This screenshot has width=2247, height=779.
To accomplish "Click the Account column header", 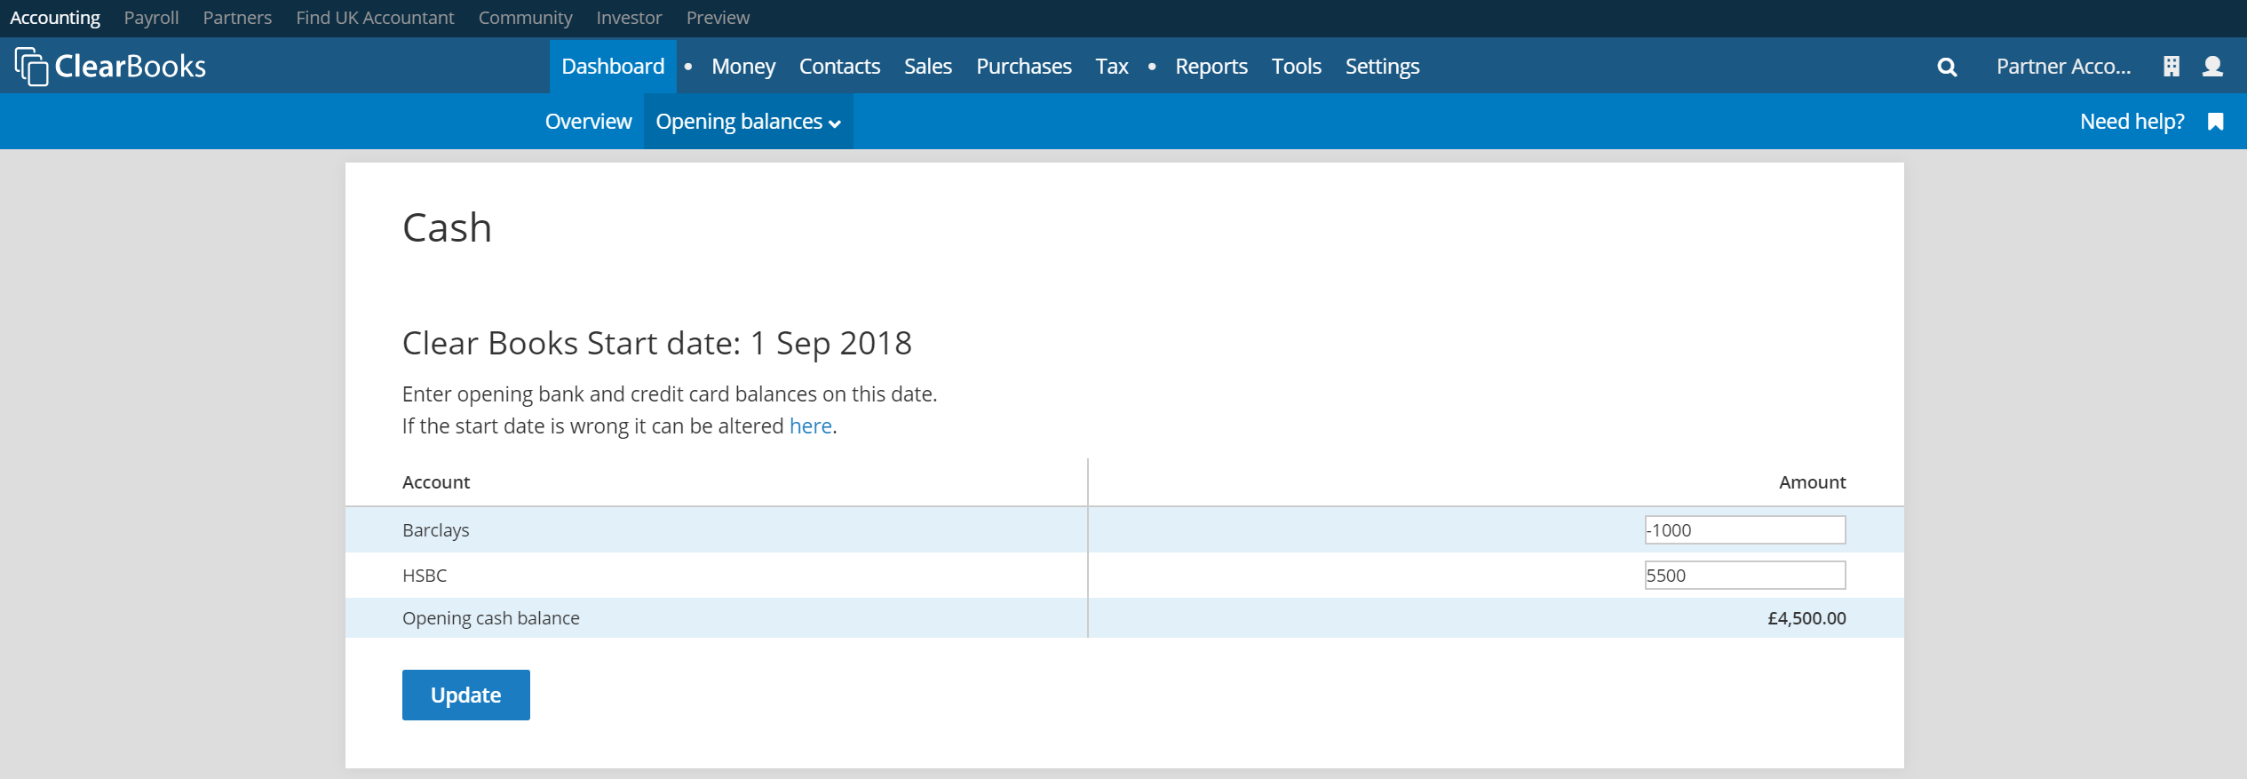I will (x=436, y=482).
